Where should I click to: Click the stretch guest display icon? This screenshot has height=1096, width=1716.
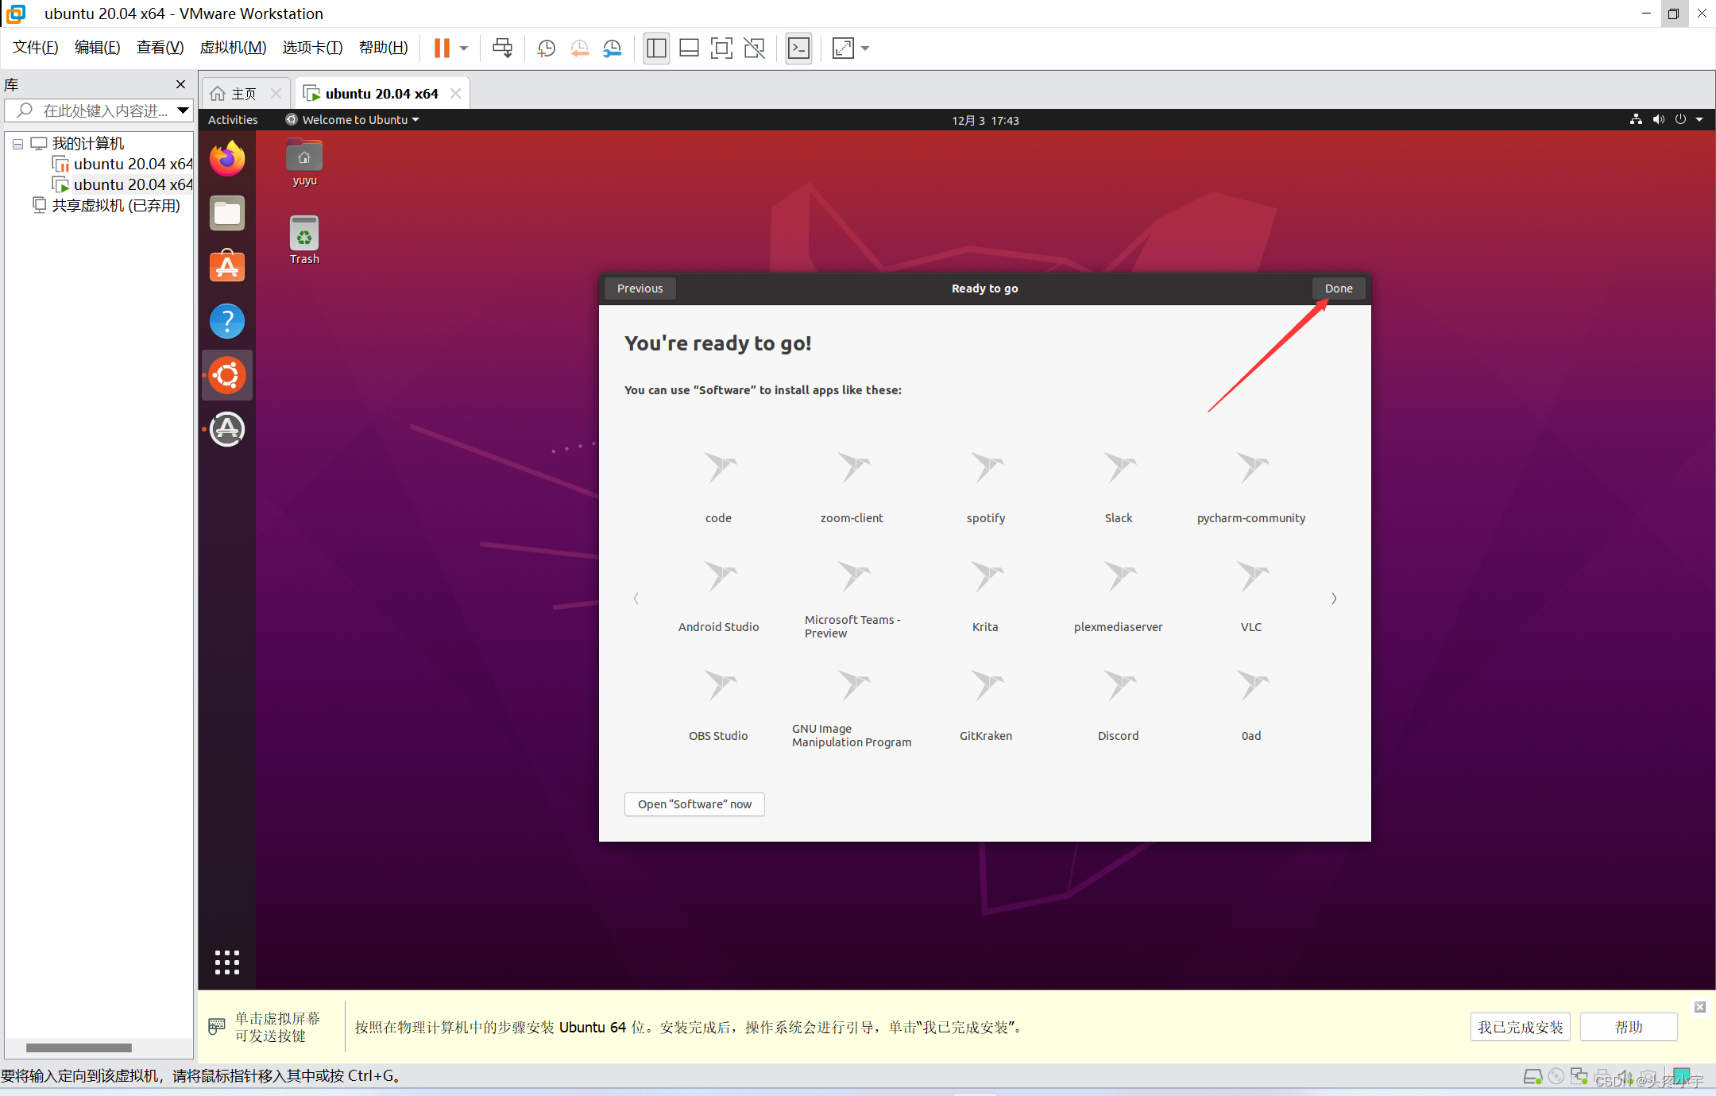(843, 48)
